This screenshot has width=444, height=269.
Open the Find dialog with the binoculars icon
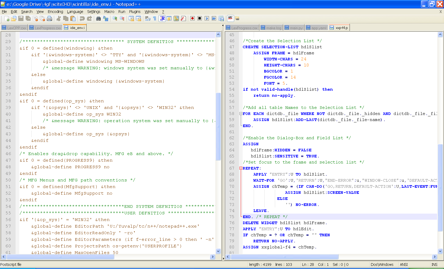(98, 18)
